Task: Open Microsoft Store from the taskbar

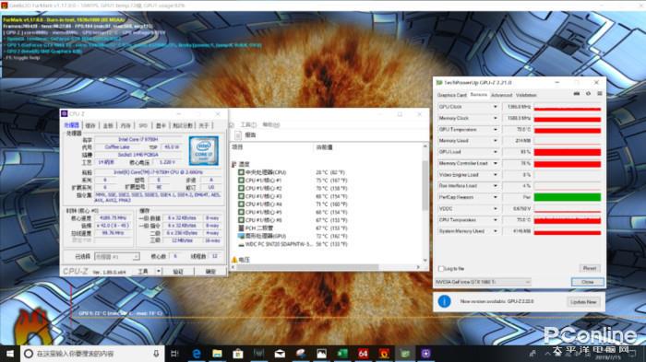Action: (238, 354)
